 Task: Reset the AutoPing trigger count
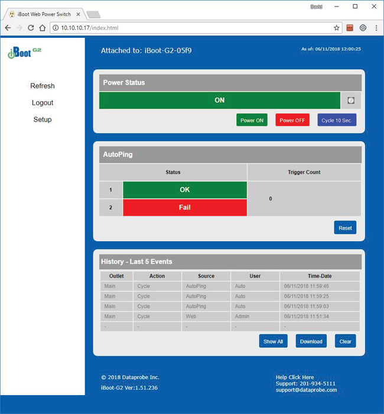click(x=345, y=228)
